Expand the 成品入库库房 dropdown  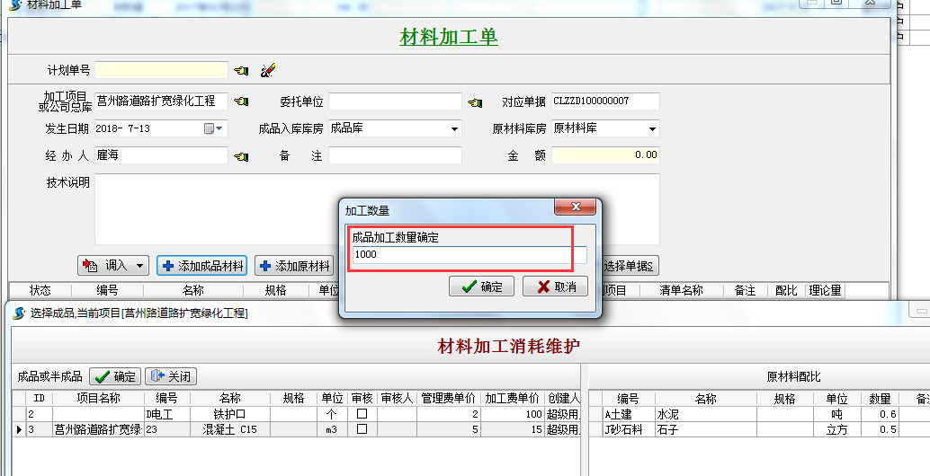454,128
